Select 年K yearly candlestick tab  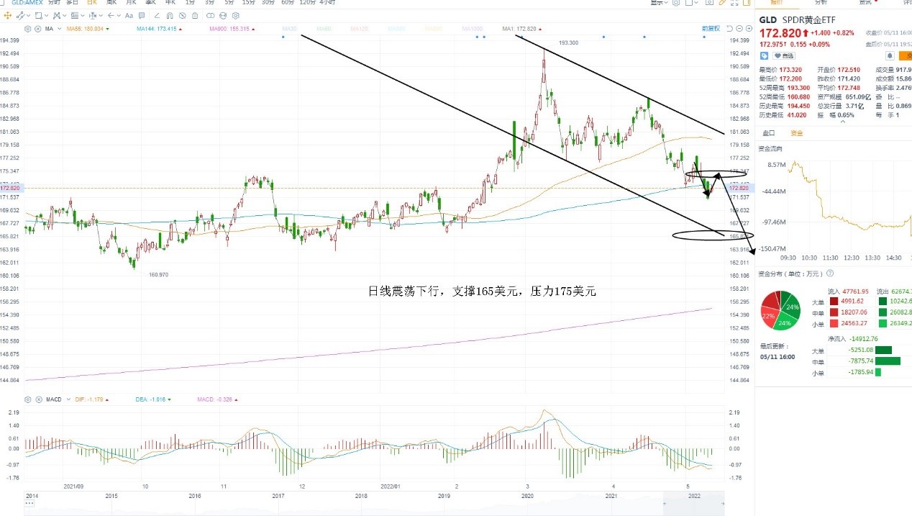pyautogui.click(x=170, y=2)
